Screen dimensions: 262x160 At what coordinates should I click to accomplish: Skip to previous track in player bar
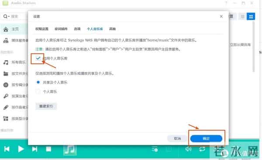pyautogui.click(x=7, y=149)
